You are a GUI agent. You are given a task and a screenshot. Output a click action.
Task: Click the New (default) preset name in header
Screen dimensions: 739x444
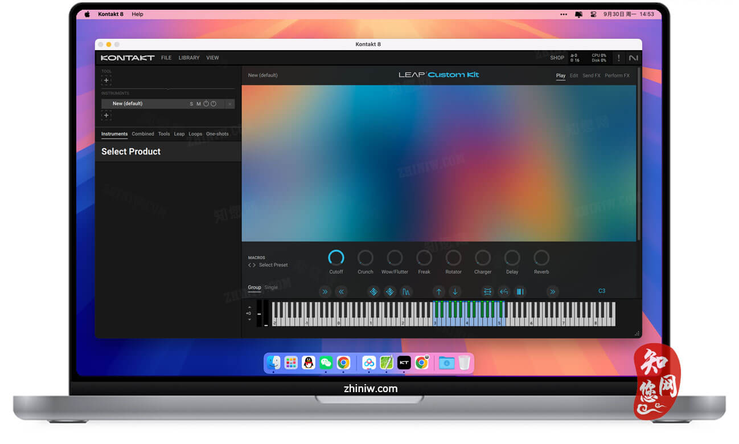click(263, 75)
